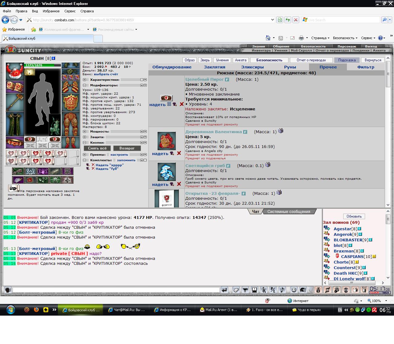This screenshot has width=394, height=344.
Task: Toggle the F mark beside Целебный Пирог
Action: click(227, 80)
